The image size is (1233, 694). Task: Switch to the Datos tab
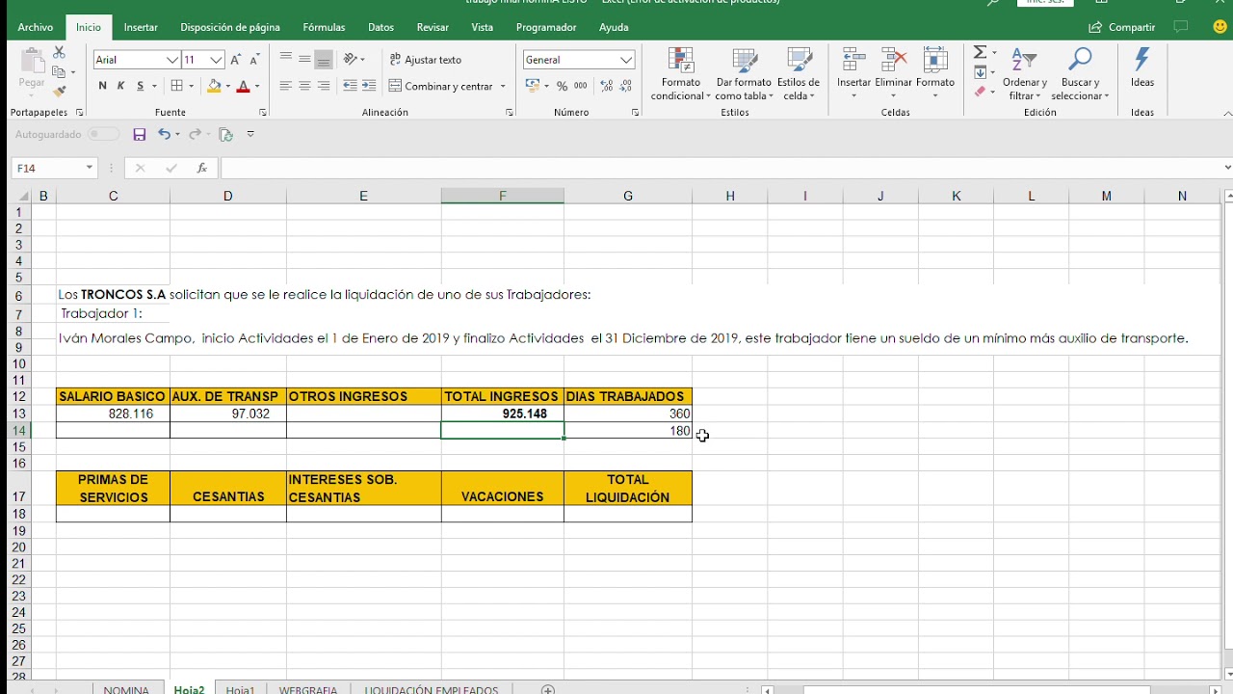pyautogui.click(x=381, y=27)
